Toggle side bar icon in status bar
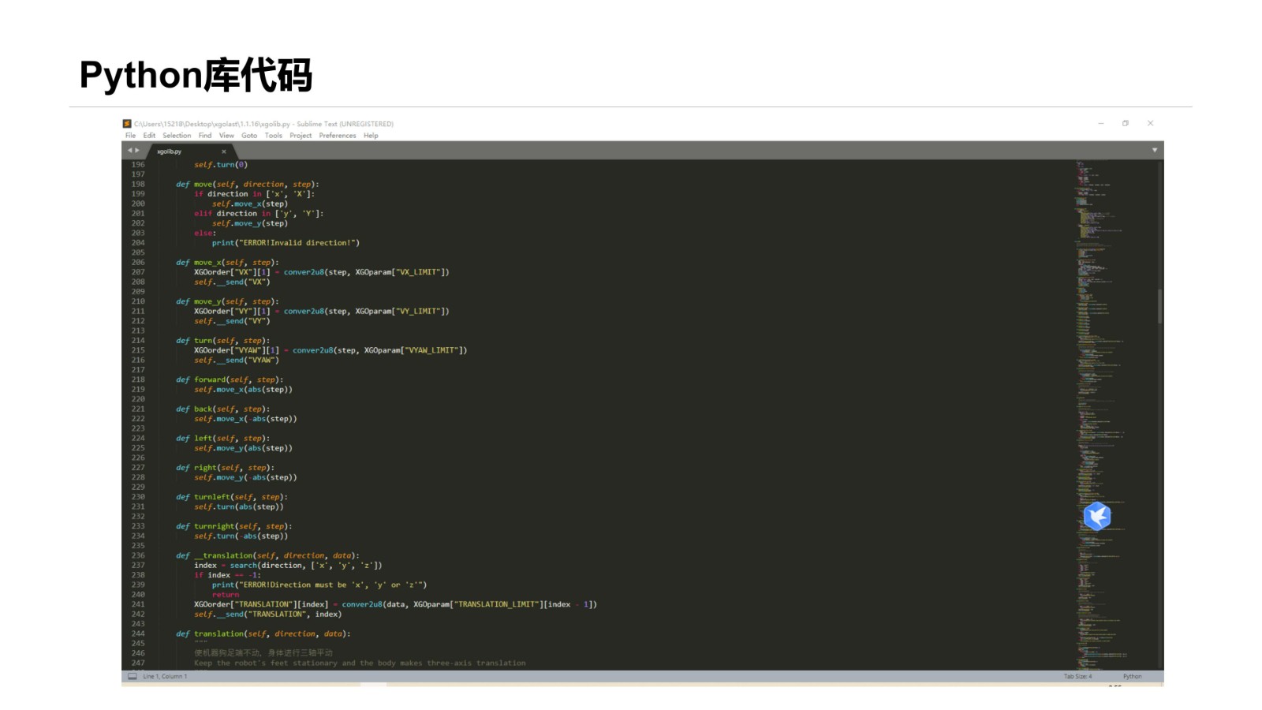This screenshot has width=1262, height=710. [x=133, y=676]
